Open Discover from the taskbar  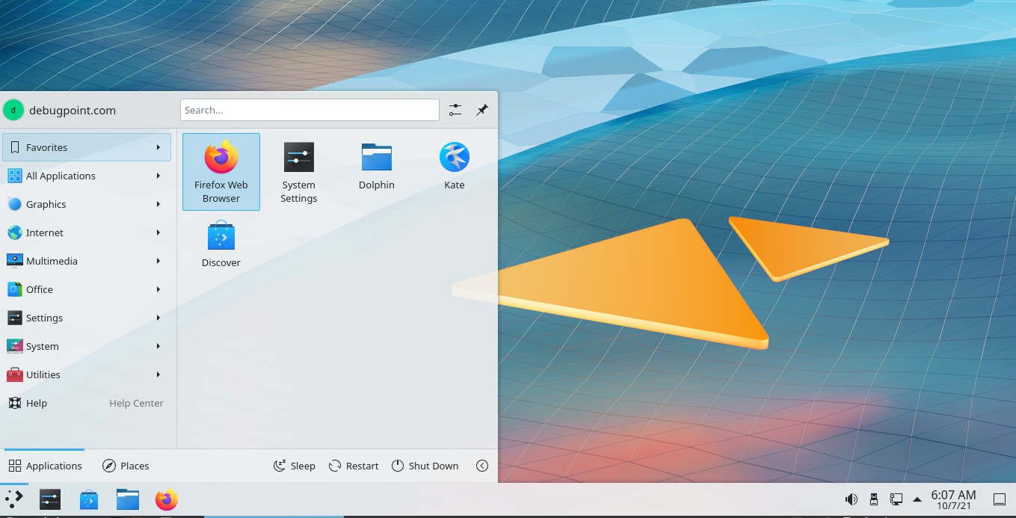[x=89, y=499]
